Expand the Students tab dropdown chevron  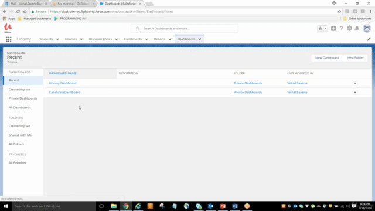coord(57,39)
